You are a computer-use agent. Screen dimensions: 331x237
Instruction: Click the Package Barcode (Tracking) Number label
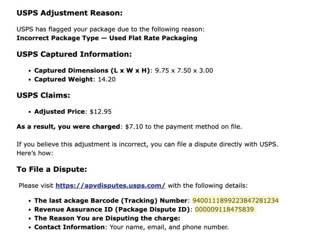pos(111,200)
